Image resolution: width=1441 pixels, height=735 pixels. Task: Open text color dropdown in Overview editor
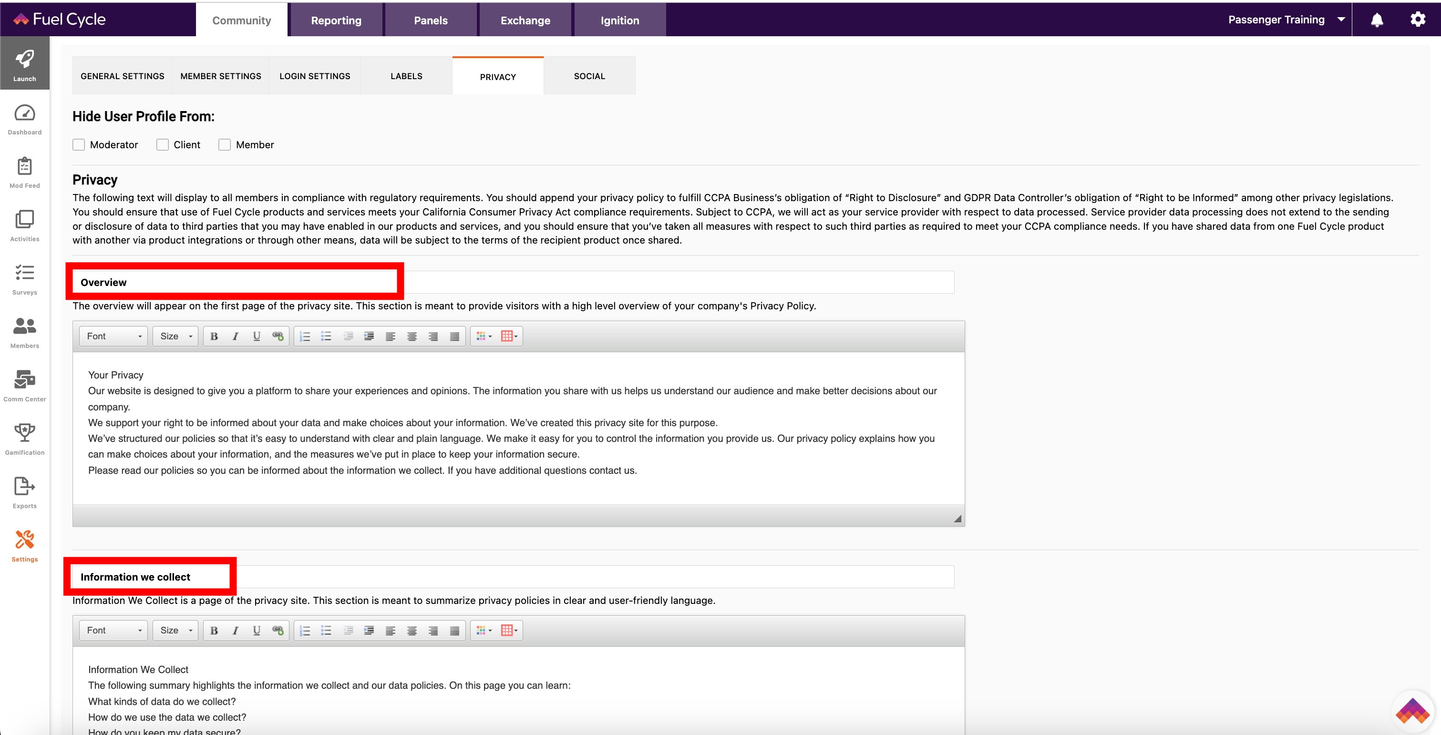484,336
